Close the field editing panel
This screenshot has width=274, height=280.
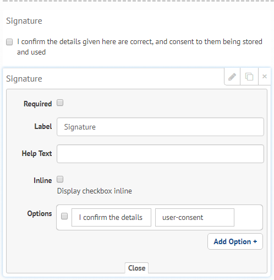click(x=136, y=268)
